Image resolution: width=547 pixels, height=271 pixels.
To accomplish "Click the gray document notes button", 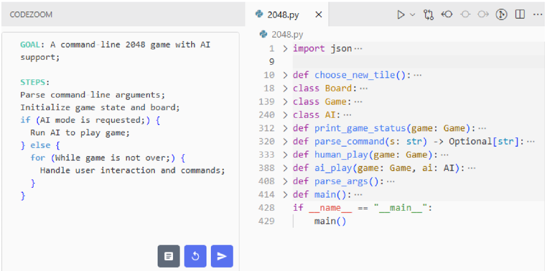I will (169, 256).
